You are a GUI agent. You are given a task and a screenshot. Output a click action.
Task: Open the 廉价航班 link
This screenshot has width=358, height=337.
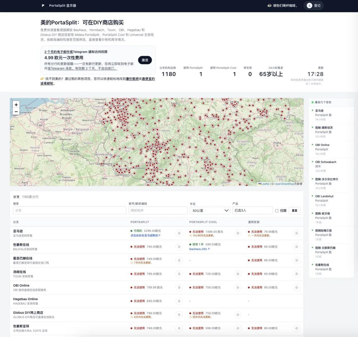click(x=132, y=79)
